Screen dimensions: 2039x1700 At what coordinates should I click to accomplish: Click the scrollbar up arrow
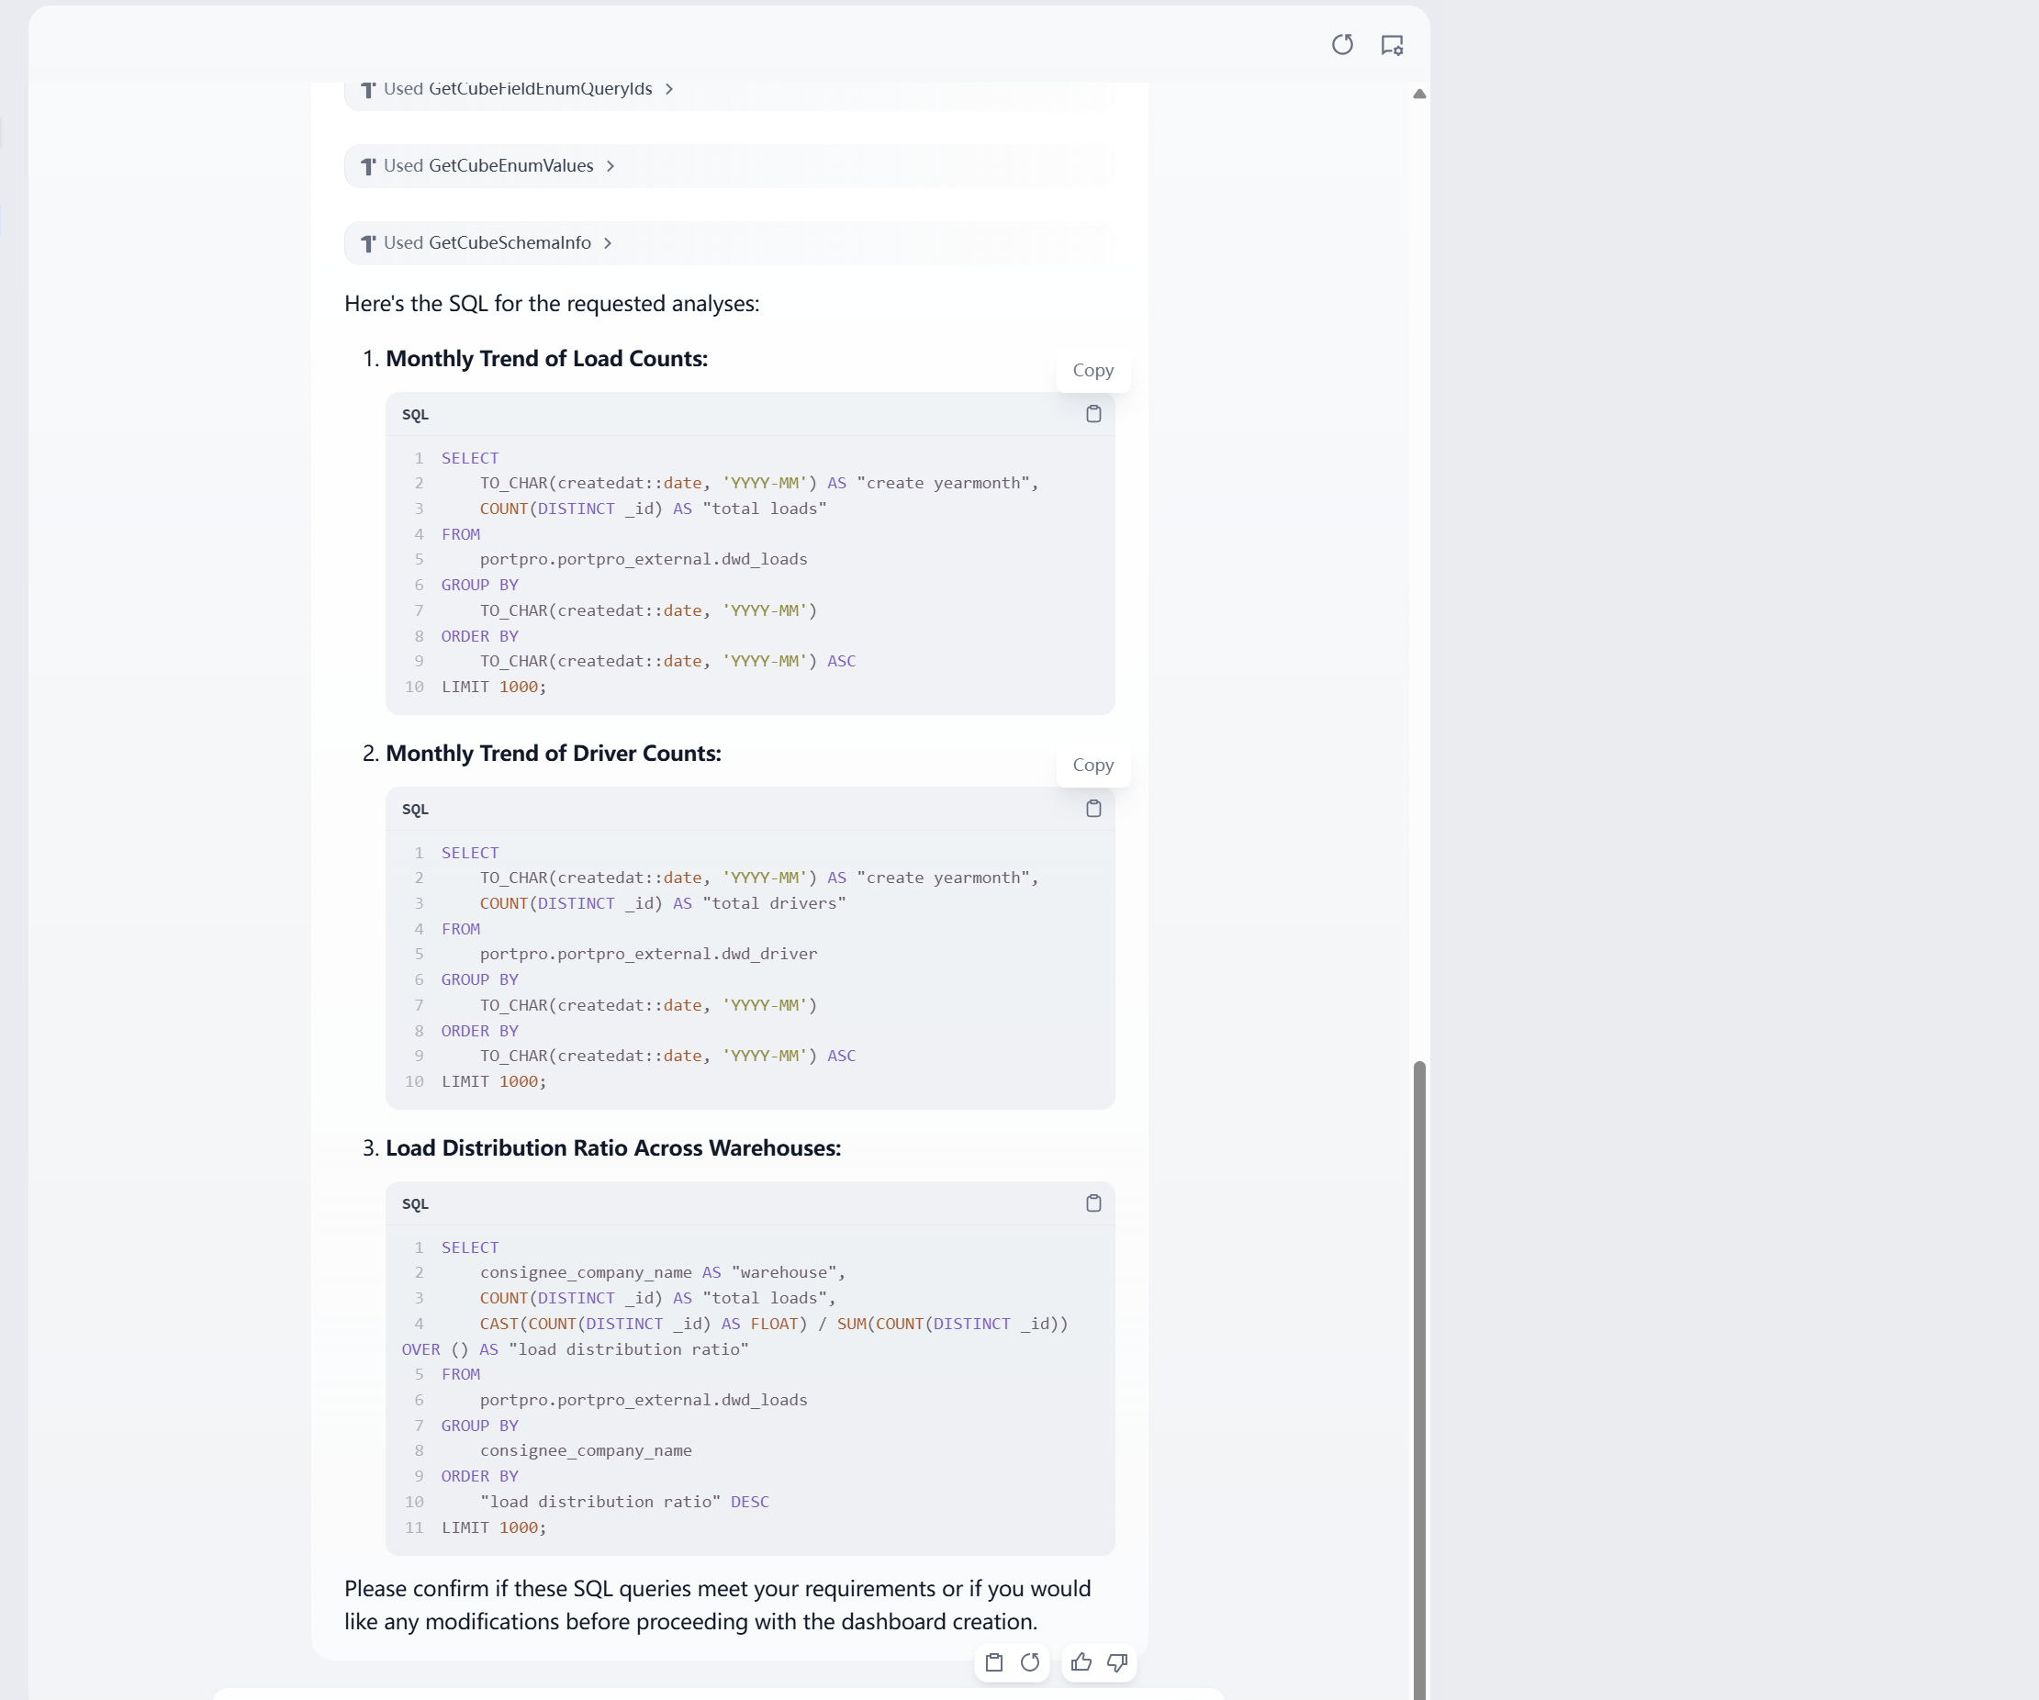point(1418,95)
